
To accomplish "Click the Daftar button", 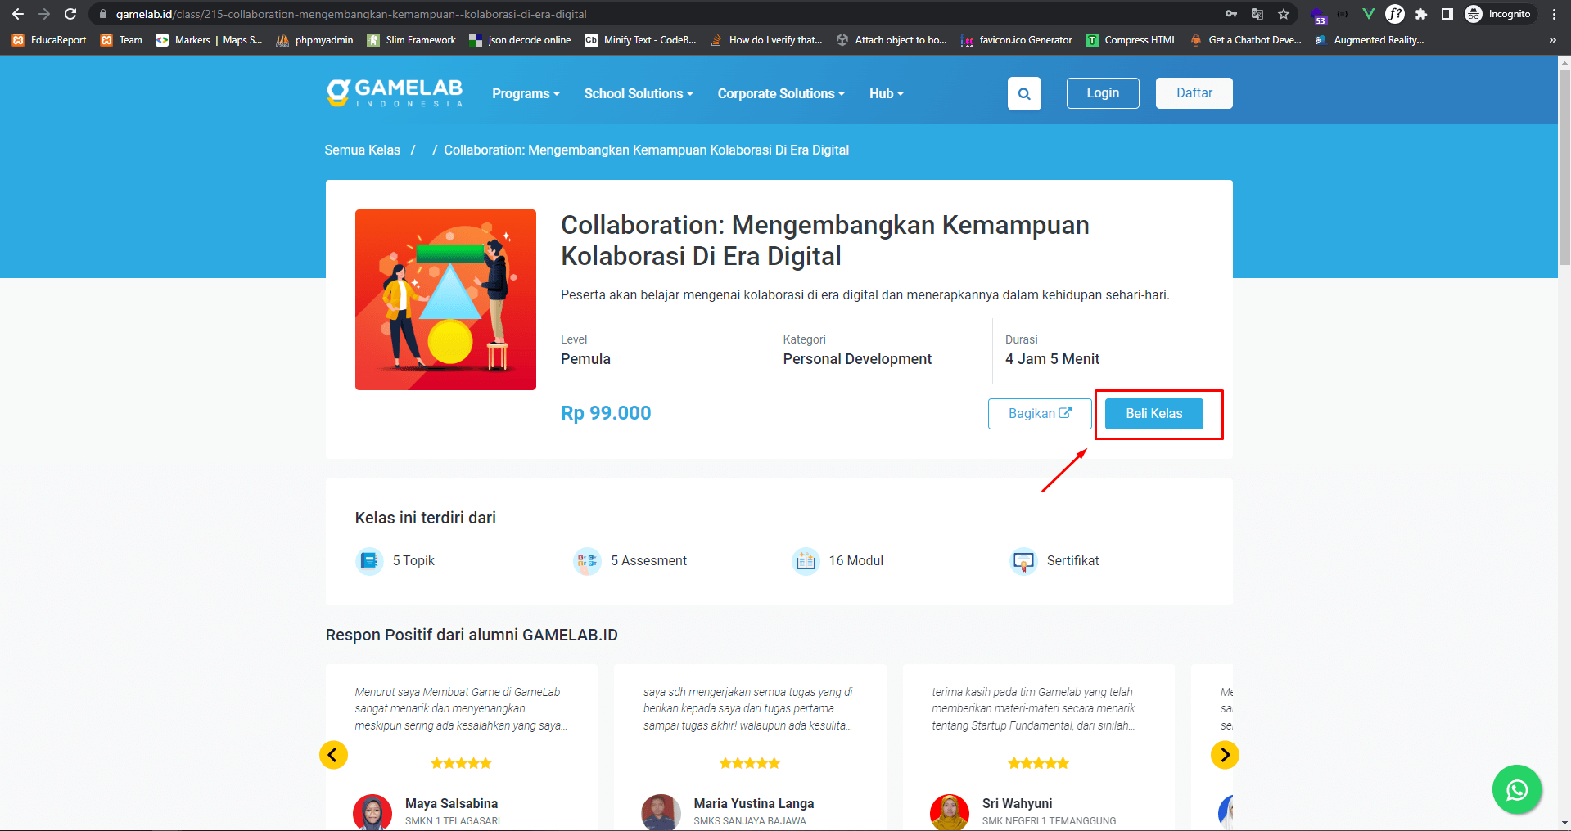I will point(1194,93).
